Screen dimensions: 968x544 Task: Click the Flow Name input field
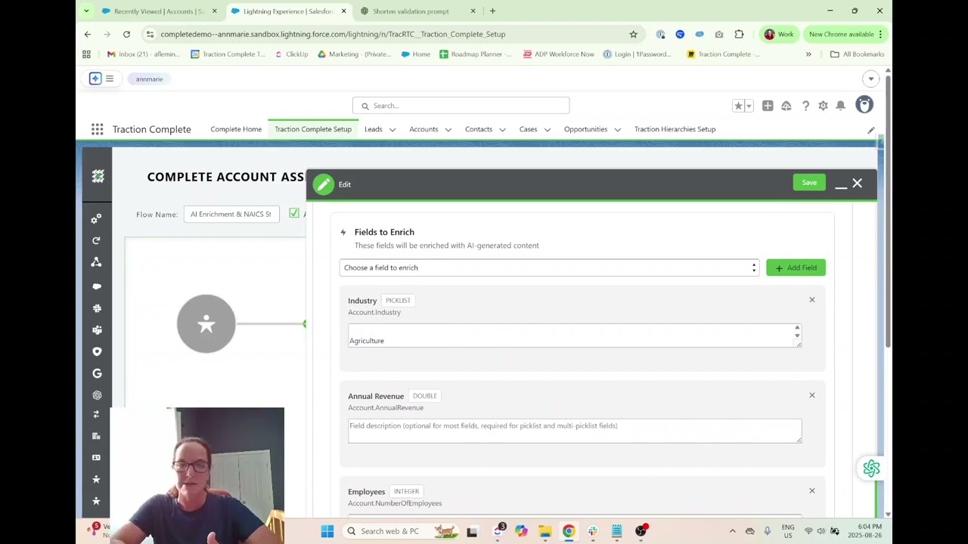coord(231,214)
